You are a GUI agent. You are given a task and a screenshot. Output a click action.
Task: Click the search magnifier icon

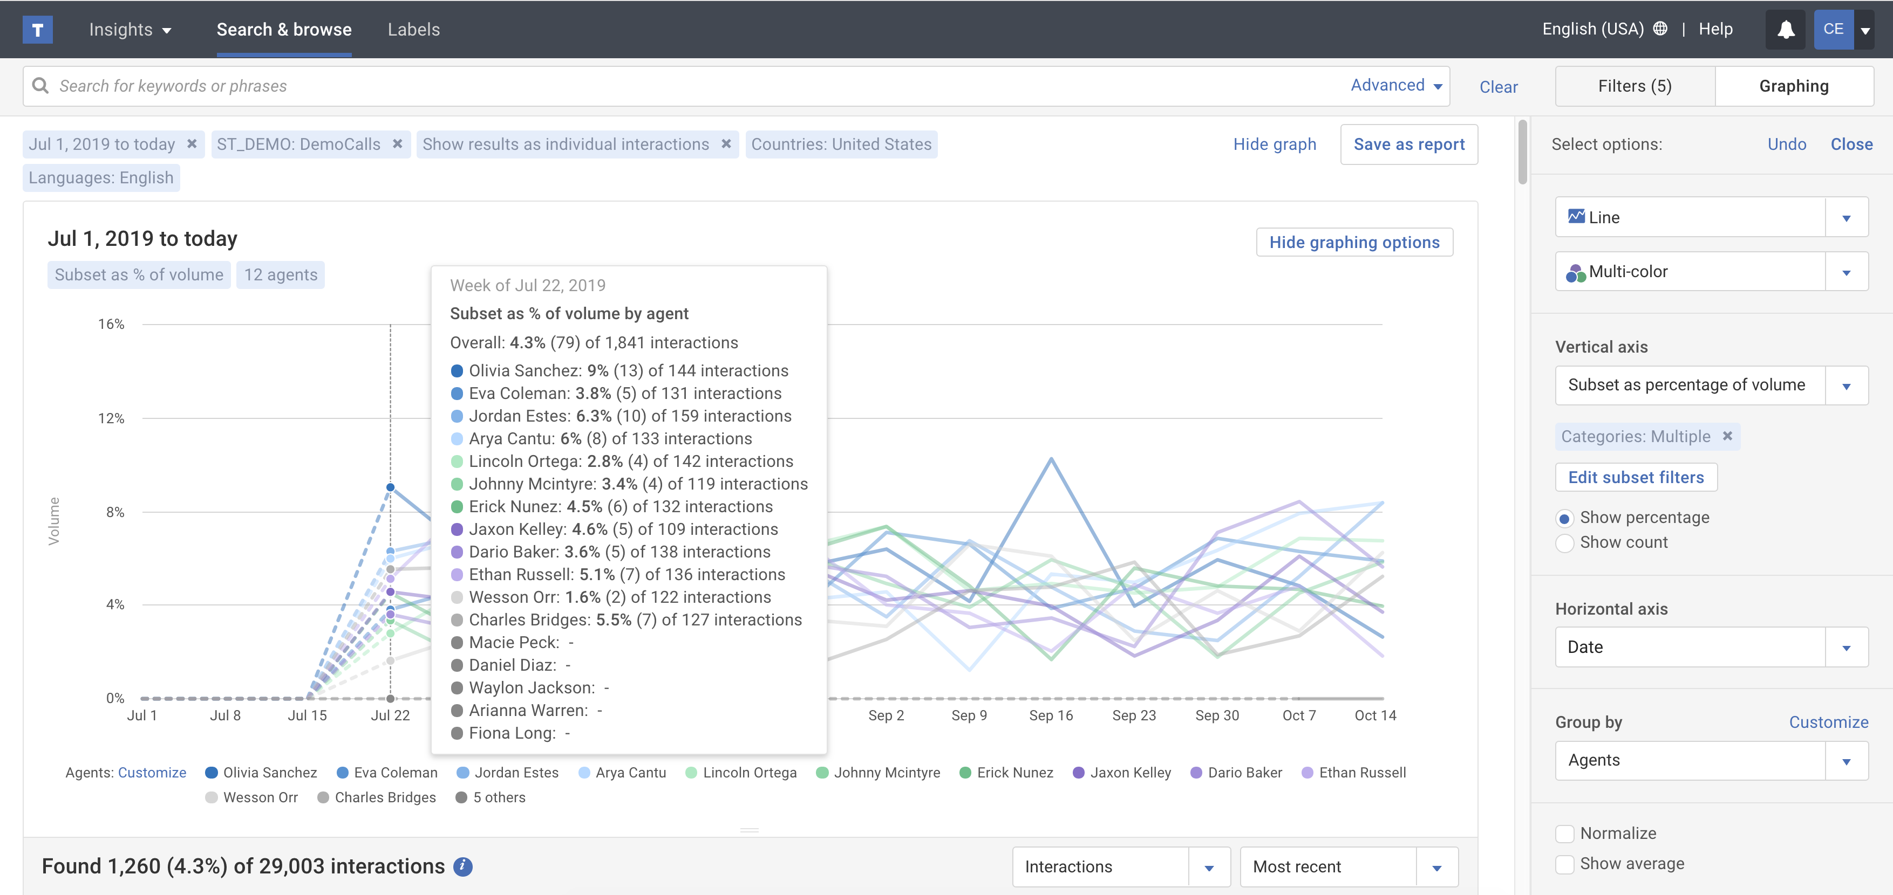pyautogui.click(x=41, y=86)
